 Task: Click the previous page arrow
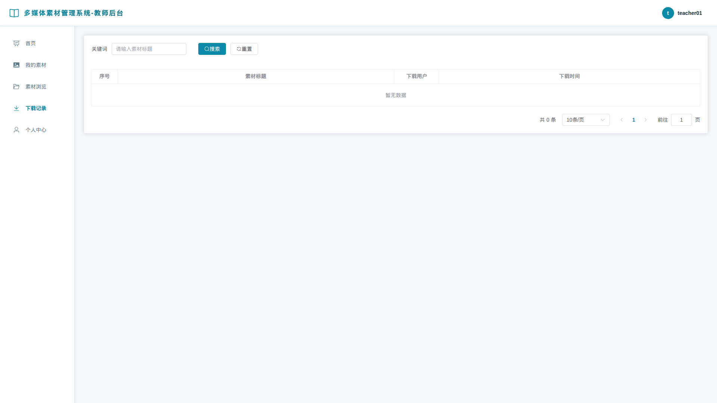click(622, 120)
